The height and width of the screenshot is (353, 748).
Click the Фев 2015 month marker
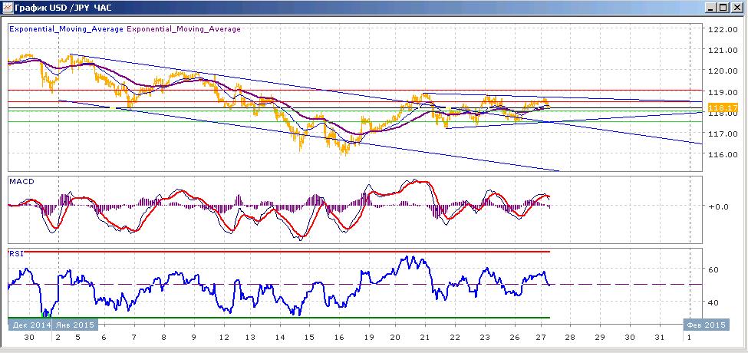coord(707,325)
